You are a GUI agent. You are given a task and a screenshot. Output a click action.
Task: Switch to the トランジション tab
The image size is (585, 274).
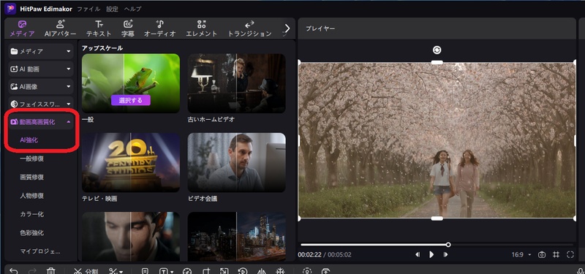[x=249, y=28]
